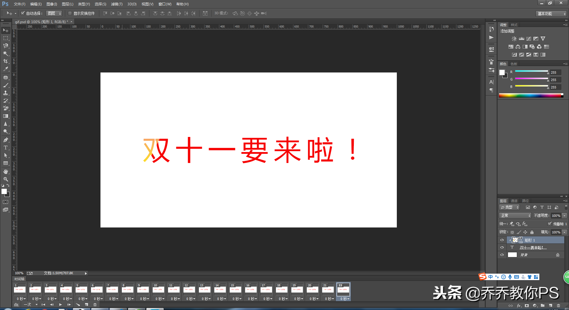Click the color spectrum ramp
This screenshot has height=310, width=569.
(x=531, y=95)
